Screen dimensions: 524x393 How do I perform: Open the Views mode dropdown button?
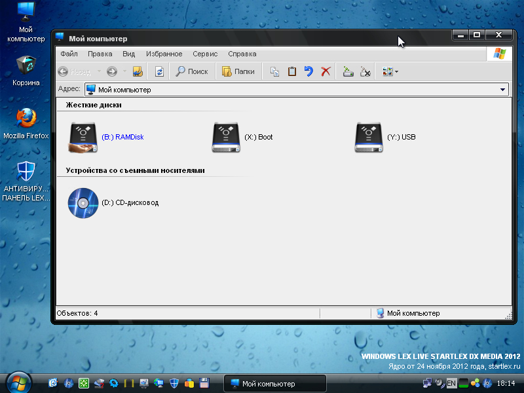point(390,71)
